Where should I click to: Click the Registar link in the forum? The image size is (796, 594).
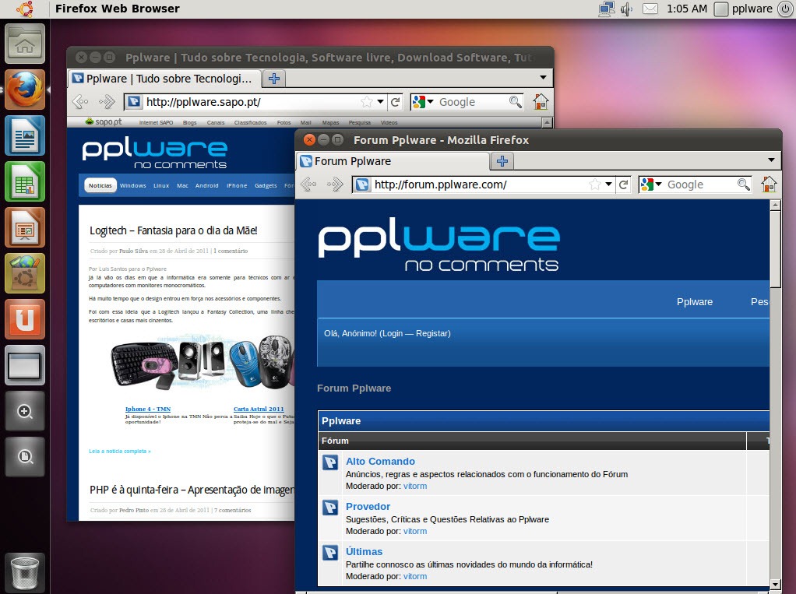click(x=432, y=333)
